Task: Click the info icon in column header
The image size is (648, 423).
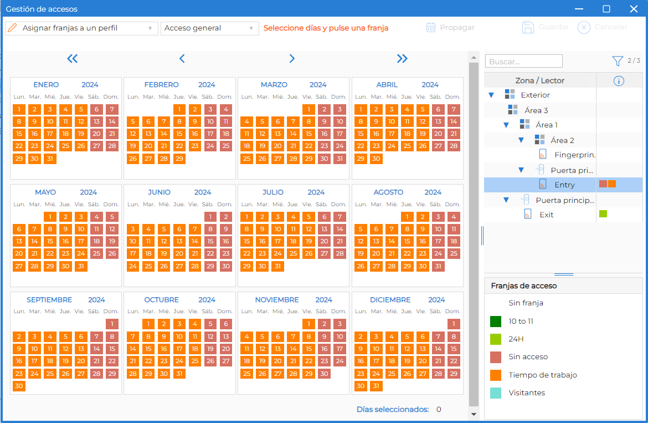Action: 619,81
